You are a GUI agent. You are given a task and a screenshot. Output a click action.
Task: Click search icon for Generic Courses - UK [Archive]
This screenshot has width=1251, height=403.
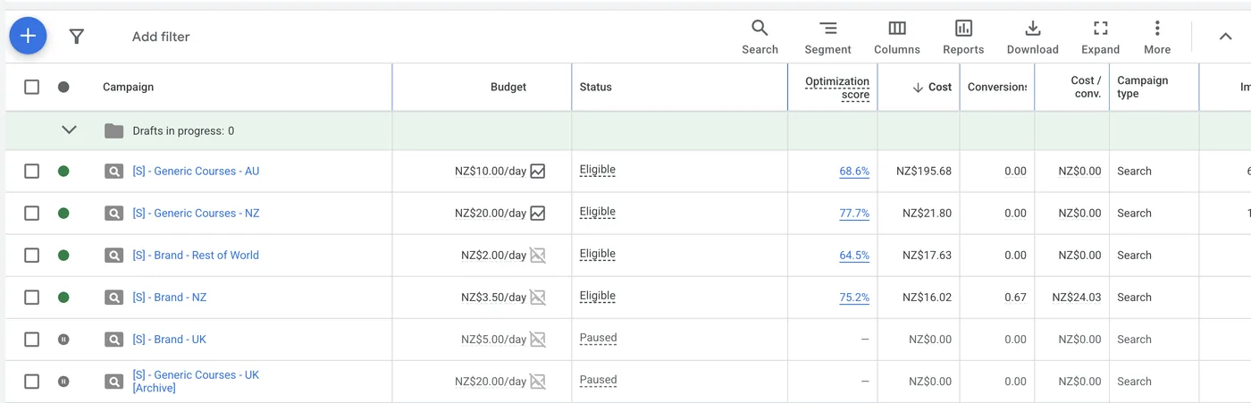[x=113, y=382]
